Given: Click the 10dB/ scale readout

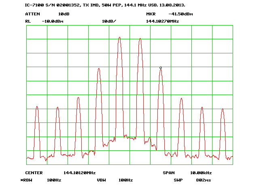Looking at the screenshot, I should coord(109,21).
